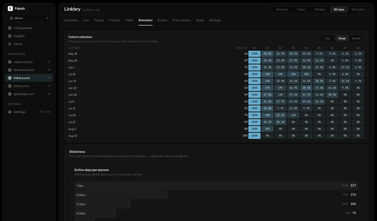The width and height of the screenshot is (377, 221).
Task: Select usebund.com property
Action: pos(29,62)
